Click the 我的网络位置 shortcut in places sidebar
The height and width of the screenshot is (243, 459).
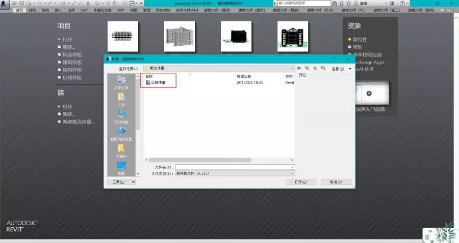121,134
